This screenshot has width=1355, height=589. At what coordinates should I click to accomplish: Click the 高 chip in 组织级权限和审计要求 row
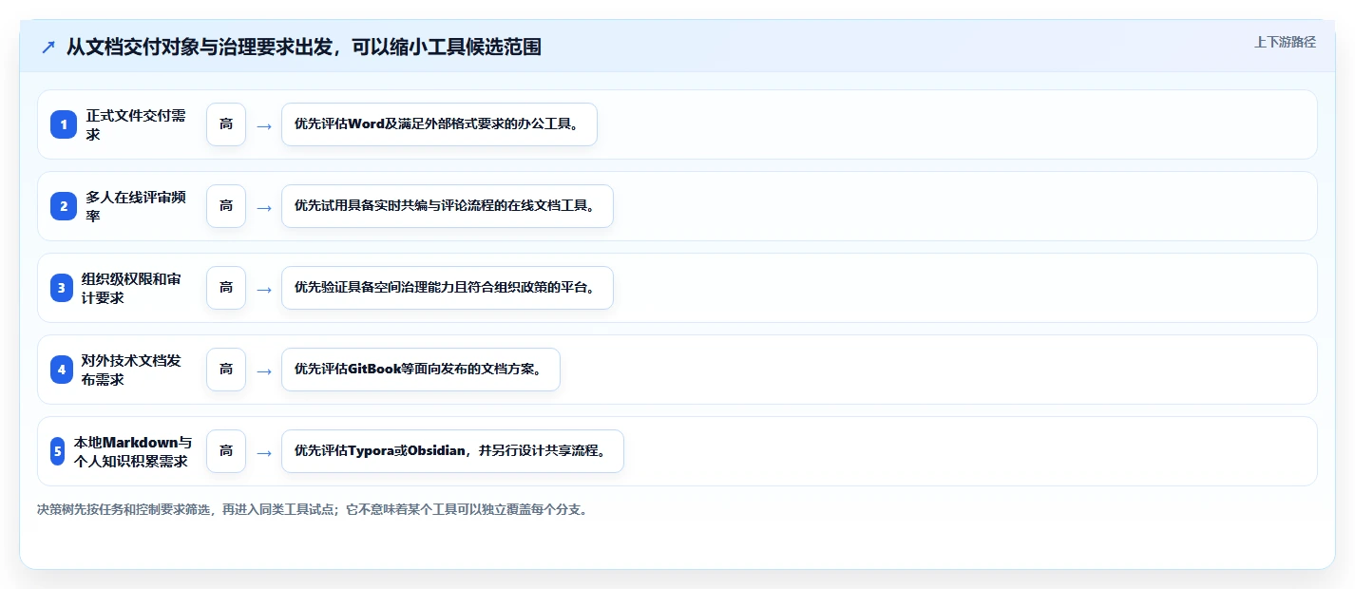click(226, 288)
